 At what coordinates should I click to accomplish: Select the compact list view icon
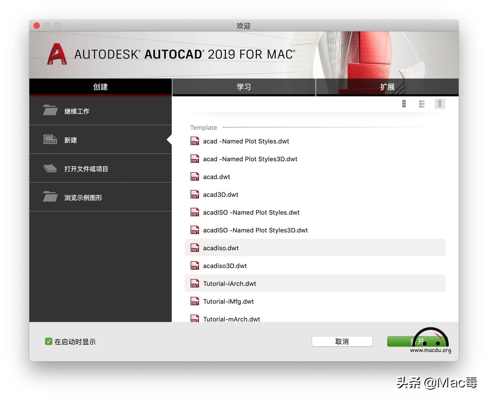coord(440,104)
